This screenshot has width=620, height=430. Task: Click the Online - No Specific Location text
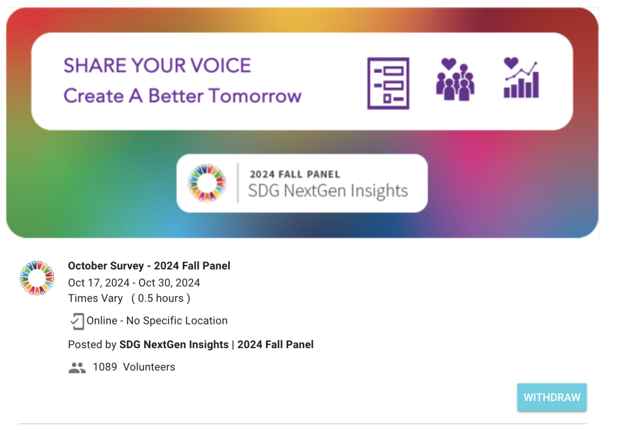coord(157,321)
